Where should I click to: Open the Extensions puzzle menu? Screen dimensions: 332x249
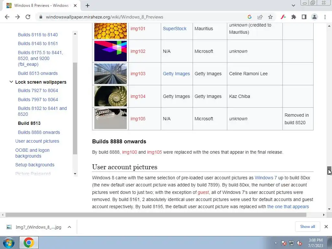coord(293,17)
